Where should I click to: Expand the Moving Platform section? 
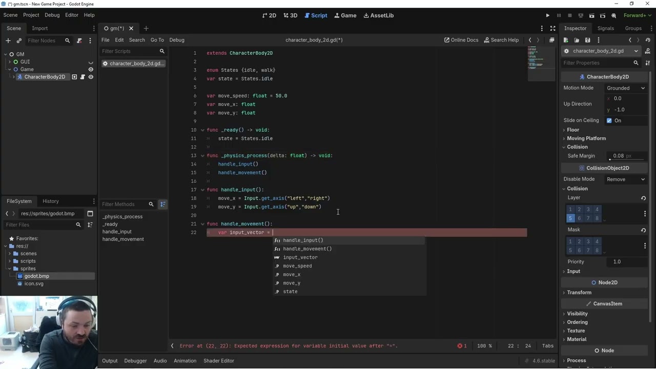pos(586,138)
